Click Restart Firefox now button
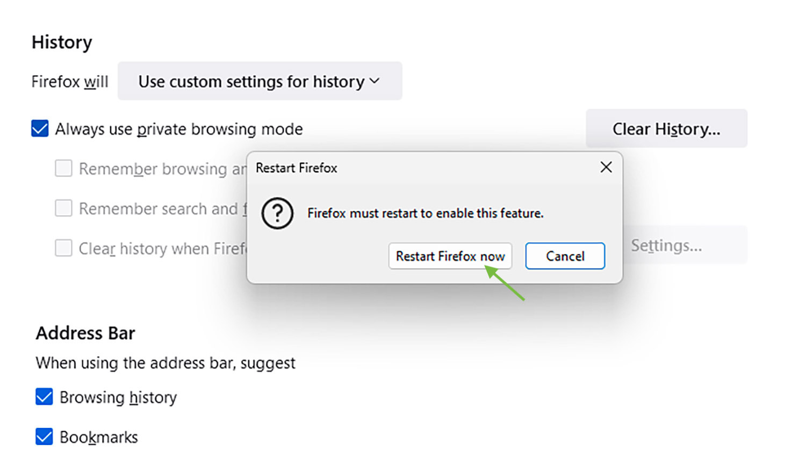 pyautogui.click(x=450, y=256)
